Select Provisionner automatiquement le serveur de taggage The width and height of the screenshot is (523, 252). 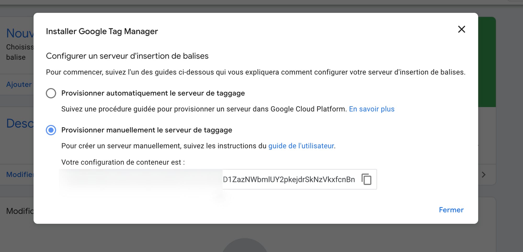tap(51, 93)
